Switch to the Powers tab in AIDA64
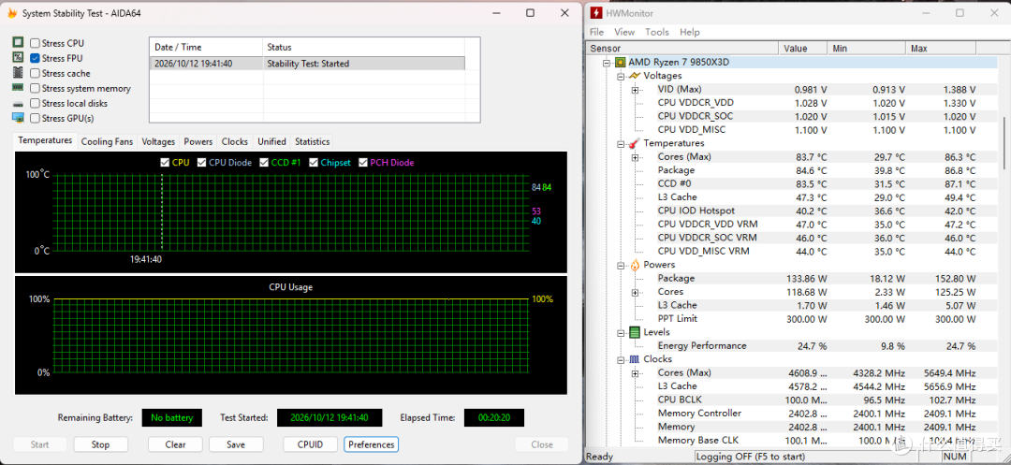The width and height of the screenshot is (1011, 465). [198, 141]
